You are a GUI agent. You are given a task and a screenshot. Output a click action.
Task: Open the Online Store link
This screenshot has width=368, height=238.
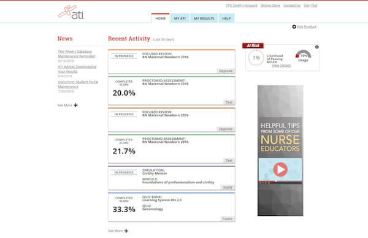(x=270, y=6)
